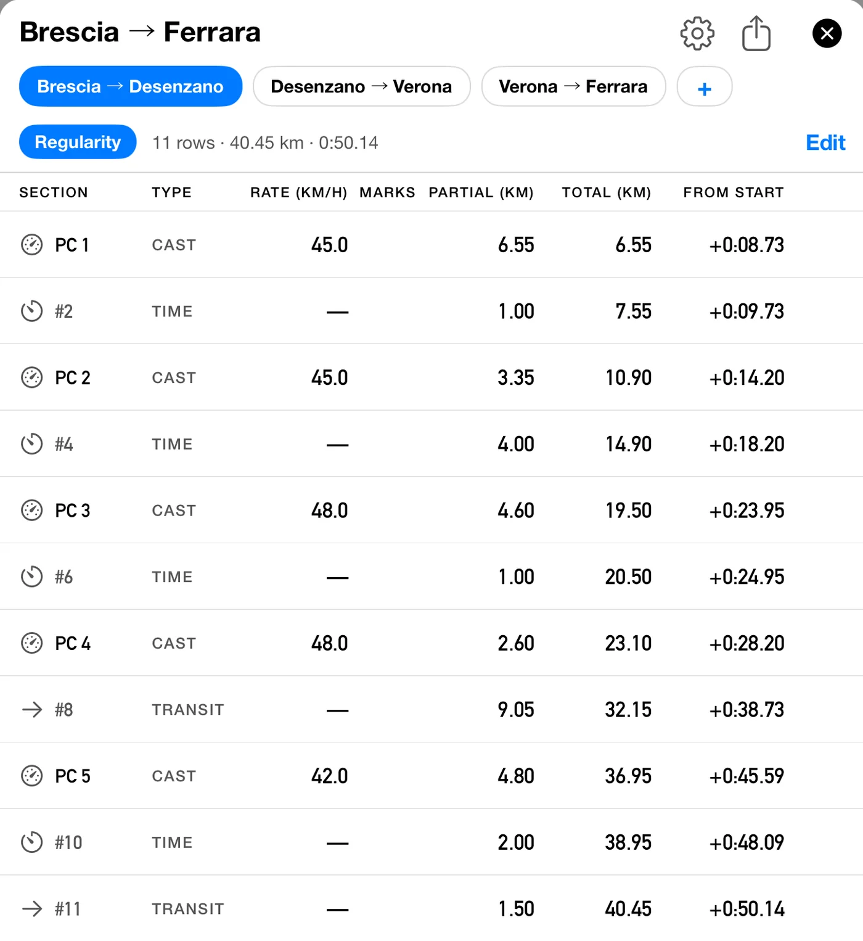This screenshot has width=863, height=941.
Task: Select the #4 section label
Action: tap(64, 444)
